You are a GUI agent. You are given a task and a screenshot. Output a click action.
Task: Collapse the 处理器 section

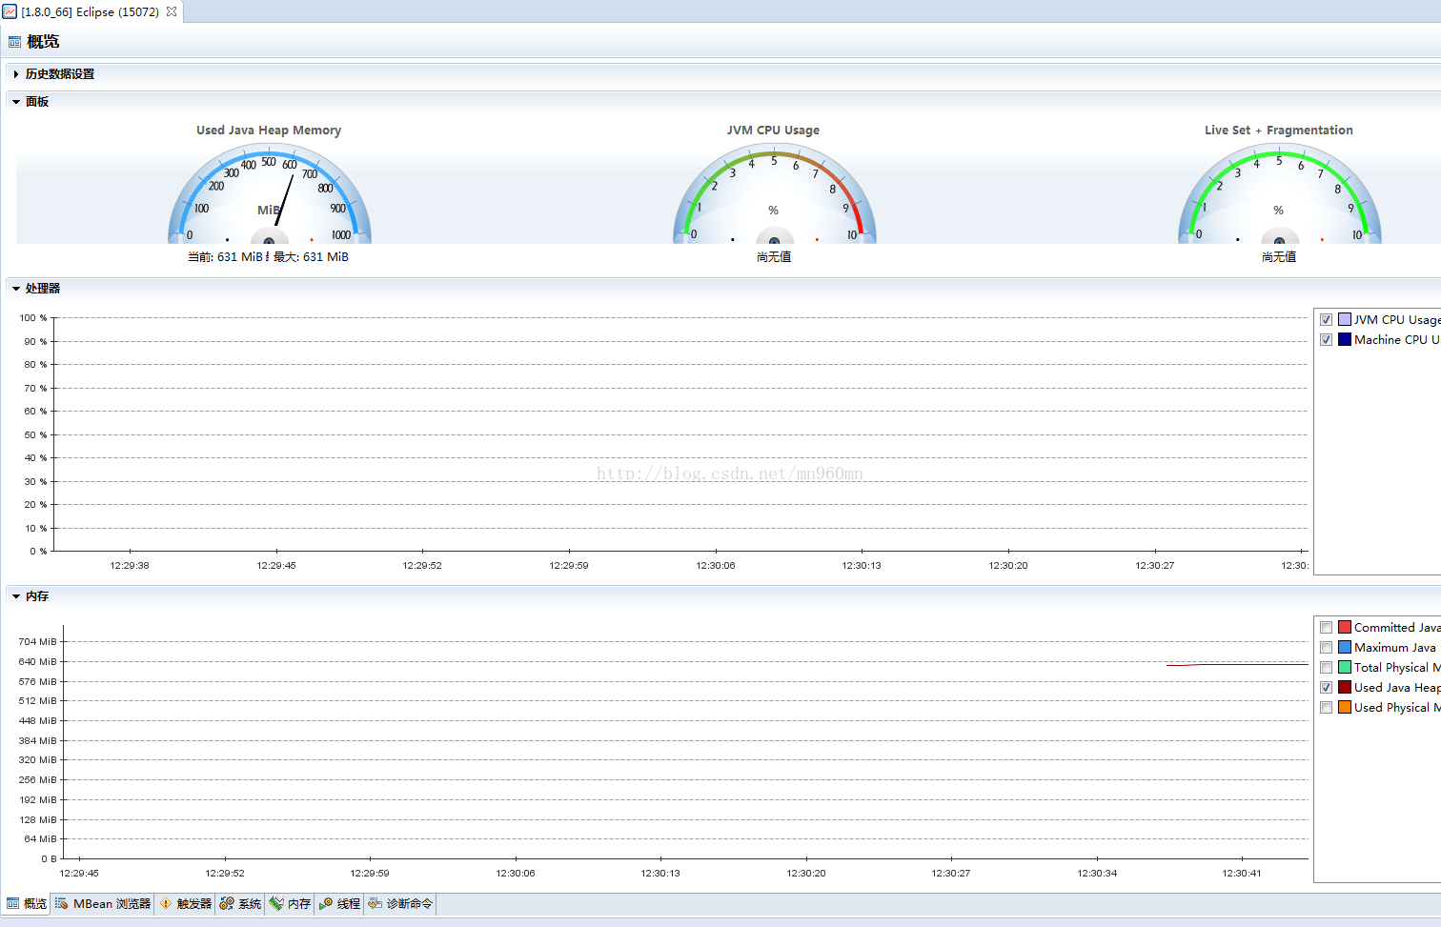pyautogui.click(x=16, y=289)
